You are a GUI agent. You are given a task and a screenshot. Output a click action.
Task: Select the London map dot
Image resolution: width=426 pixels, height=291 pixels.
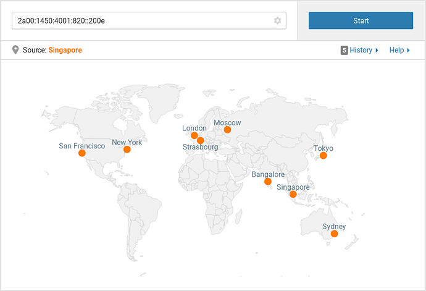[194, 135]
